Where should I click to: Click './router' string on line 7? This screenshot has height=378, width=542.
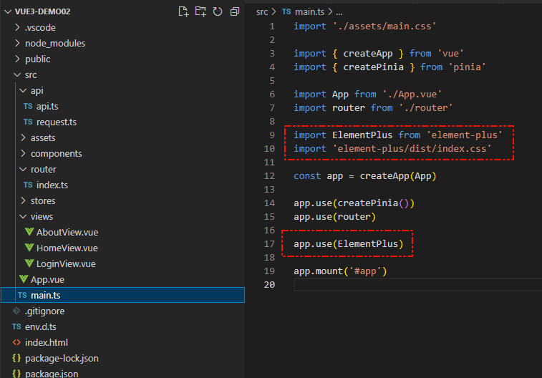pyautogui.click(x=425, y=108)
